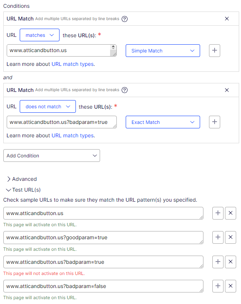Expand the Advanced section

(x=22, y=179)
